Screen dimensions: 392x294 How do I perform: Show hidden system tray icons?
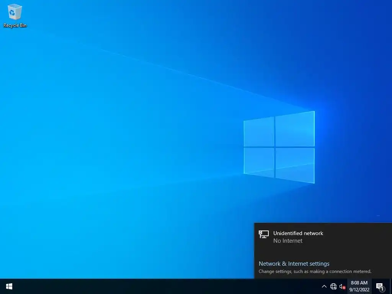coord(324,286)
